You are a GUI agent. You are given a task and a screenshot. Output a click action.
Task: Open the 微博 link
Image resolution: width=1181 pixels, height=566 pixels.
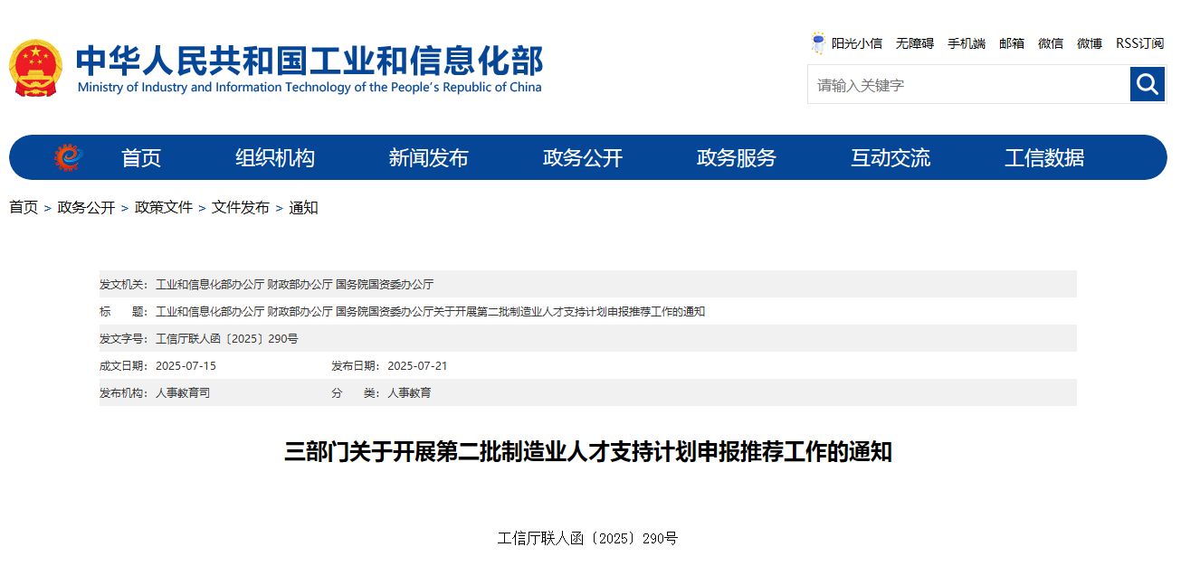[x=1089, y=42]
